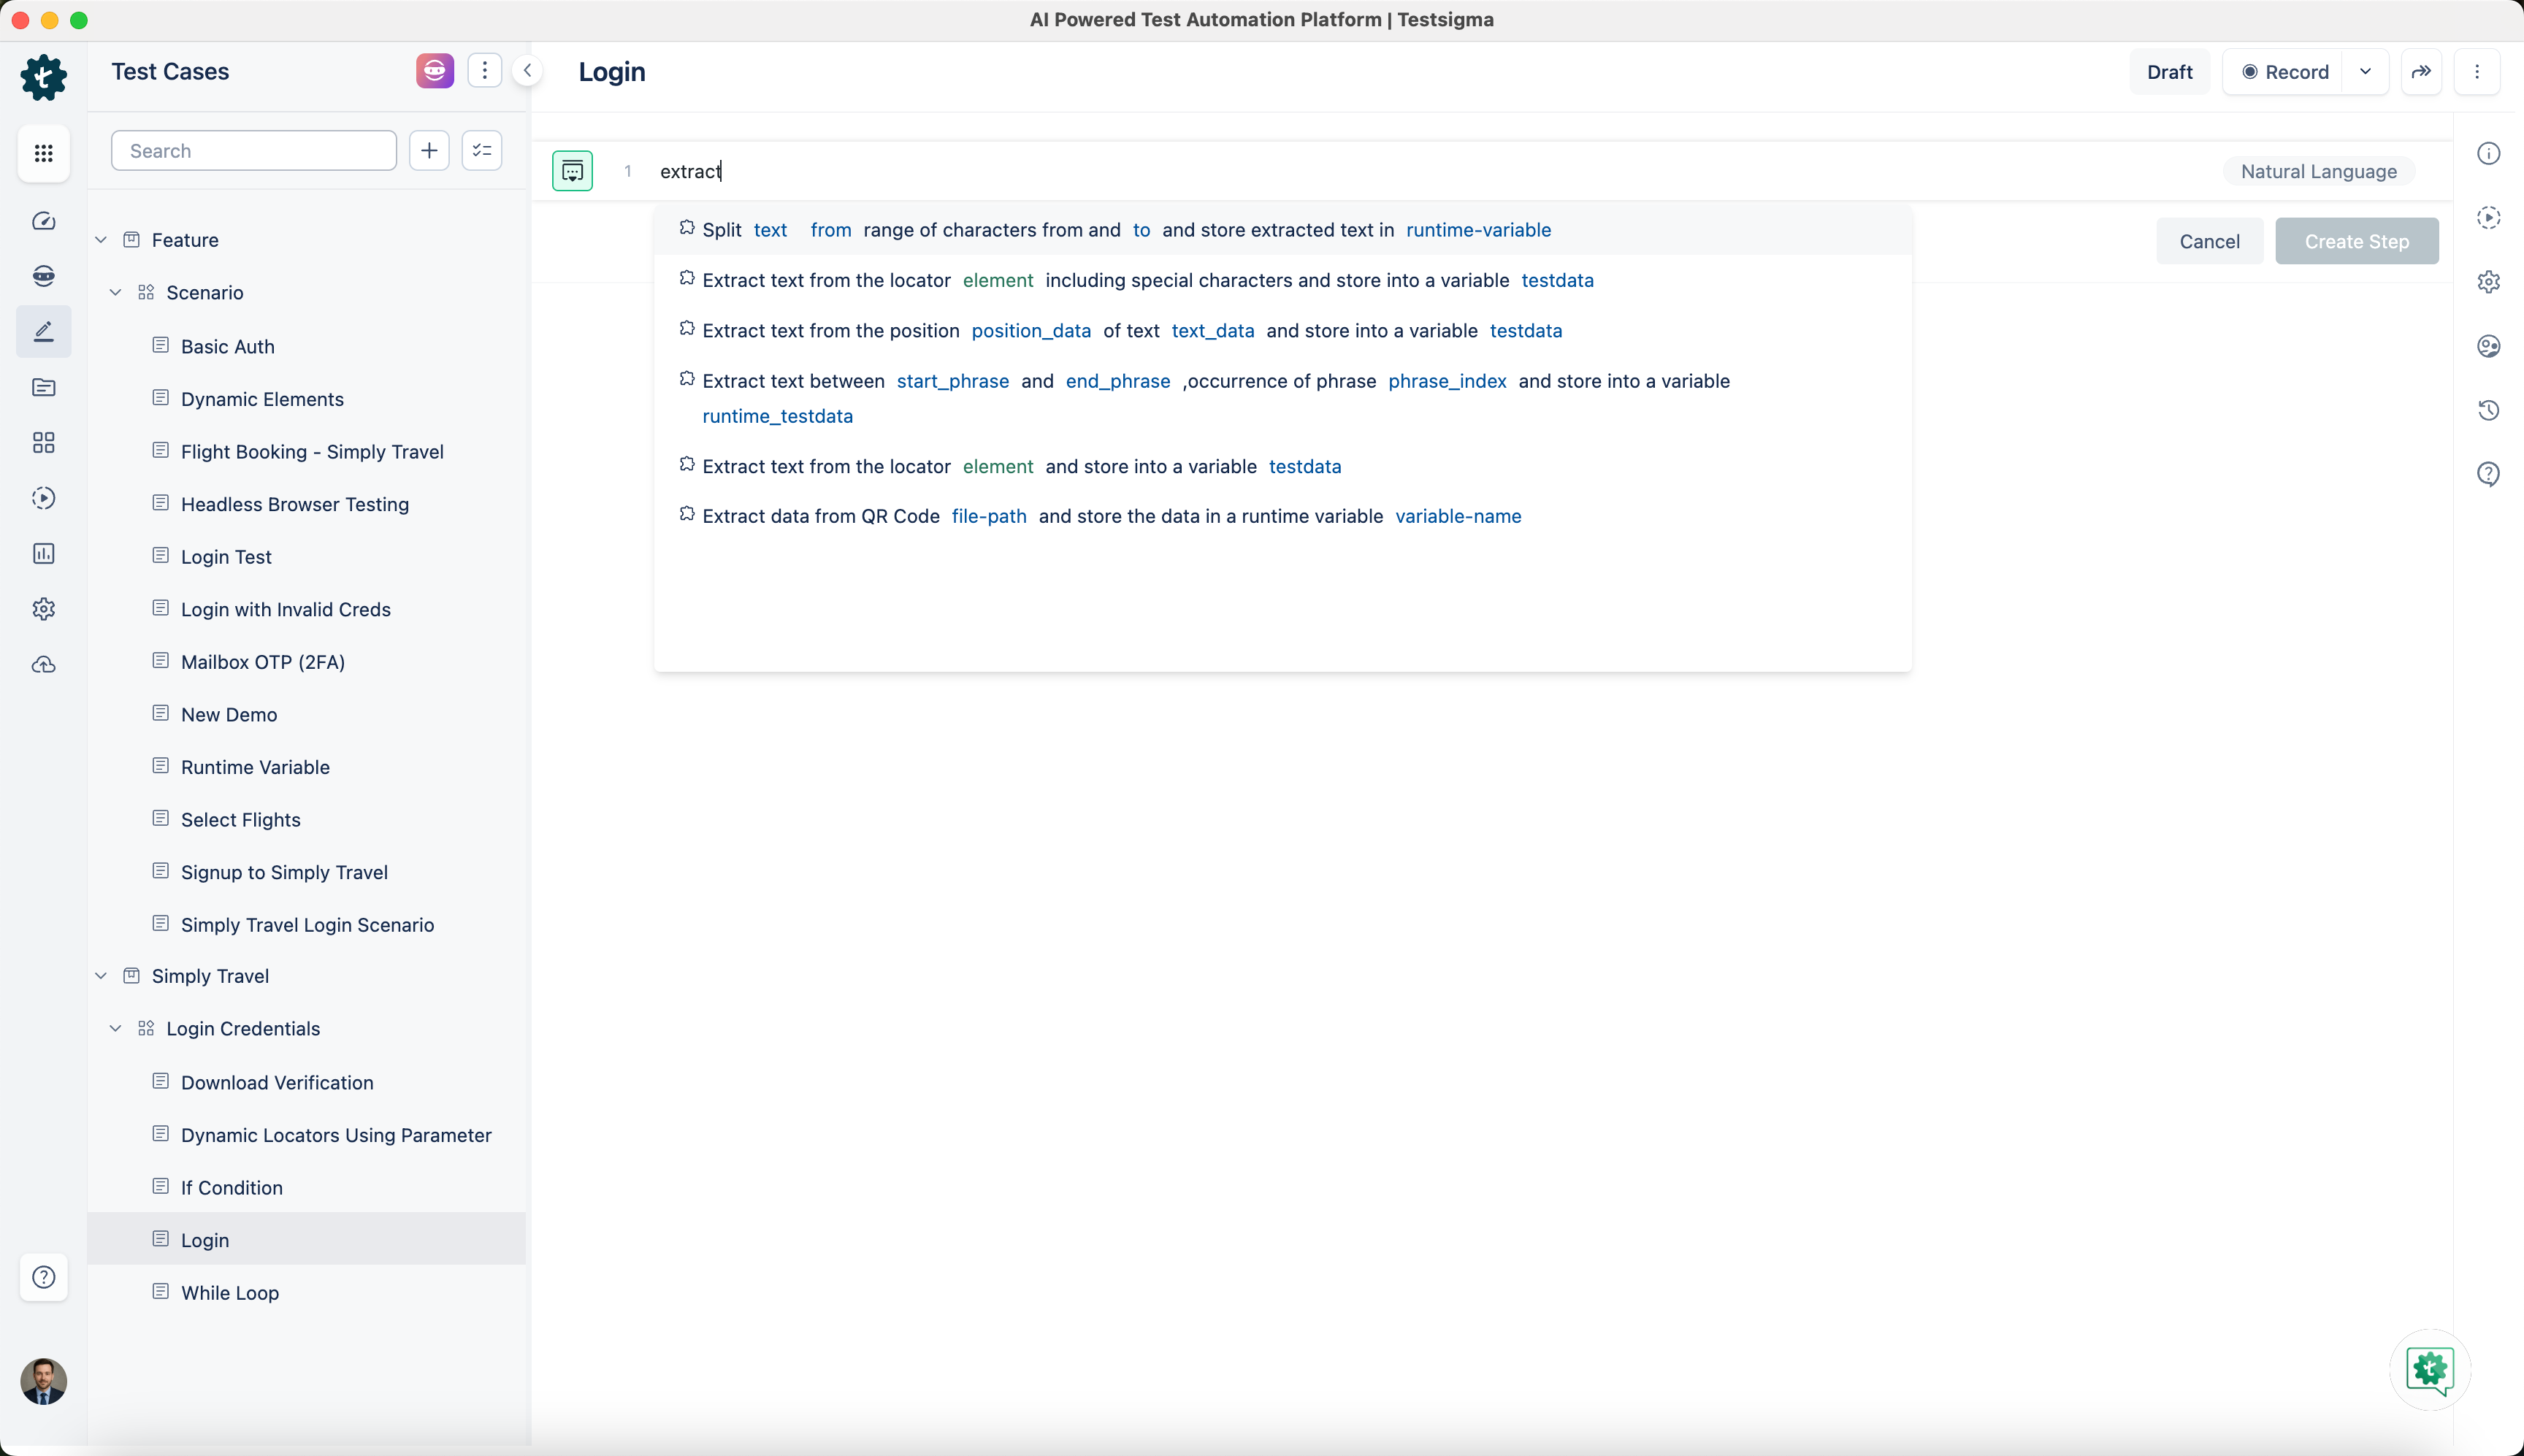Open the Testsigma chat widget icon
The image size is (2524, 1456).
(2429, 1369)
